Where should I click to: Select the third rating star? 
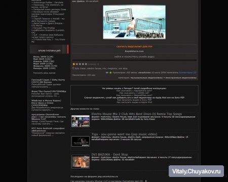pyautogui.click(x=80, y=64)
